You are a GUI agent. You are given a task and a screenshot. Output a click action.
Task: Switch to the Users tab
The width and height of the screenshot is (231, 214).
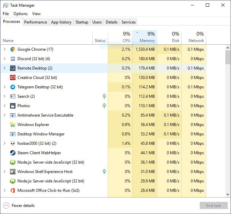97,22
